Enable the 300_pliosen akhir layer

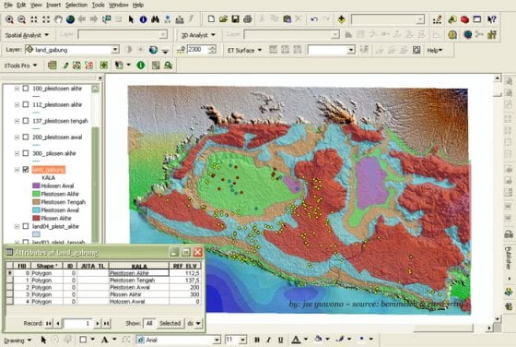click(x=26, y=153)
